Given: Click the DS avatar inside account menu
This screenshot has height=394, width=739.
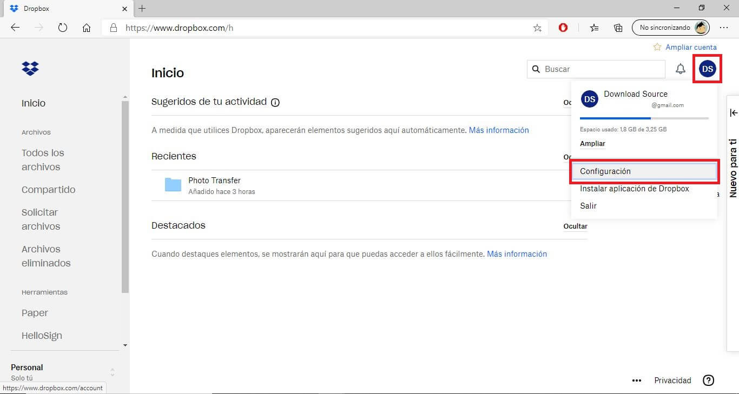Looking at the screenshot, I should (x=590, y=99).
